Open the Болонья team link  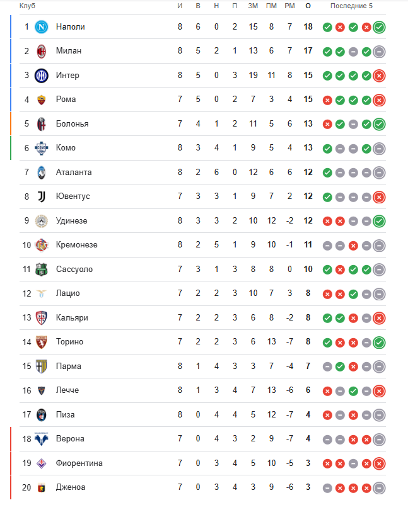pyautogui.click(x=72, y=124)
